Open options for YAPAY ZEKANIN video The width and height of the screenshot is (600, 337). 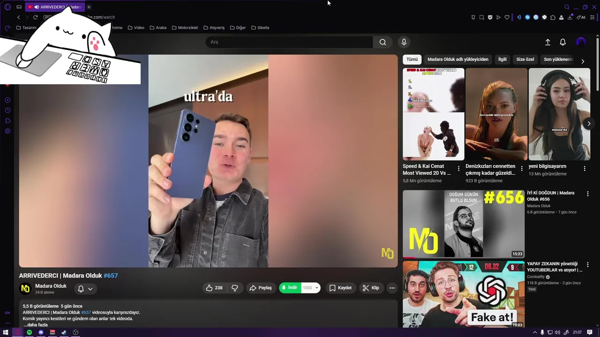(x=587, y=265)
